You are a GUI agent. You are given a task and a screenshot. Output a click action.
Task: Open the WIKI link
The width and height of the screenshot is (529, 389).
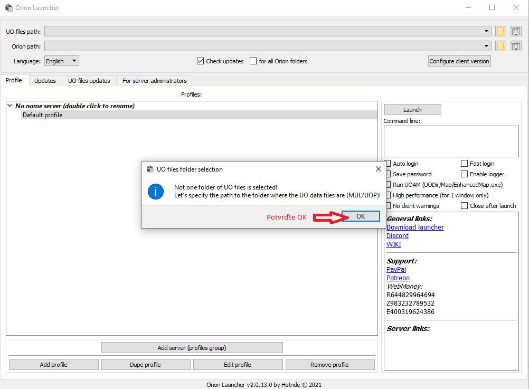(x=394, y=244)
